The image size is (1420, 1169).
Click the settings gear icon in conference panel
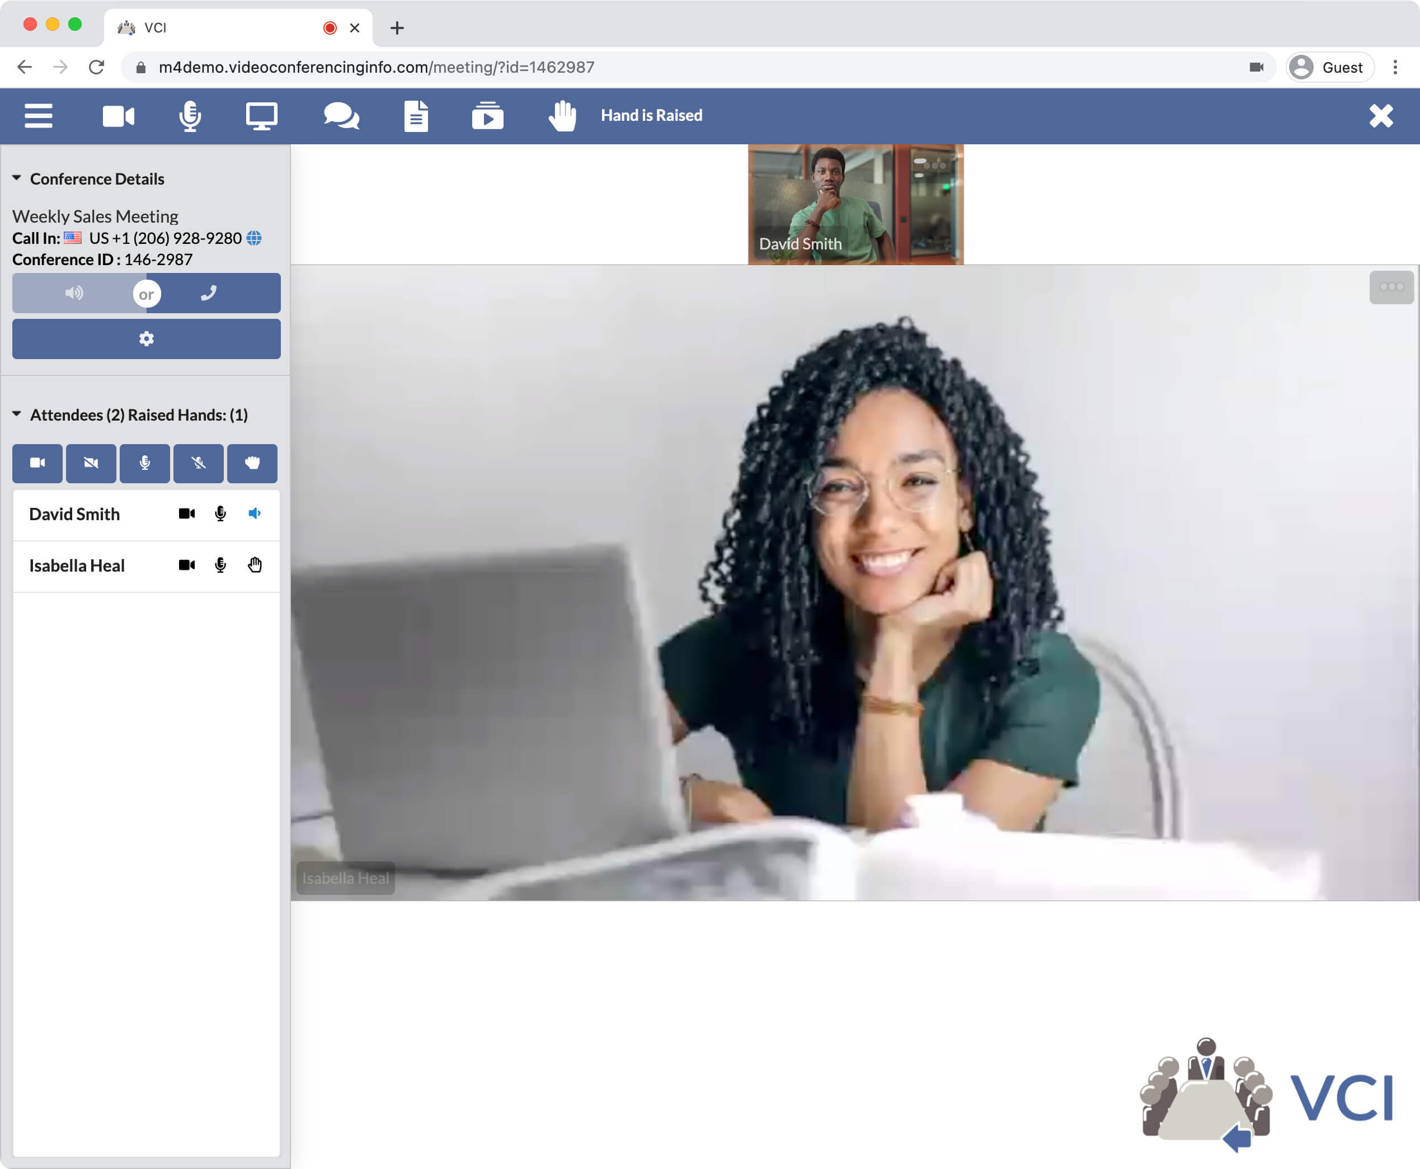(145, 340)
